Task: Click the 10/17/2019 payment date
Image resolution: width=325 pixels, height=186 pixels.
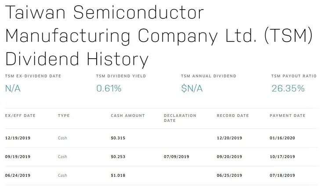Action: tap(282, 157)
